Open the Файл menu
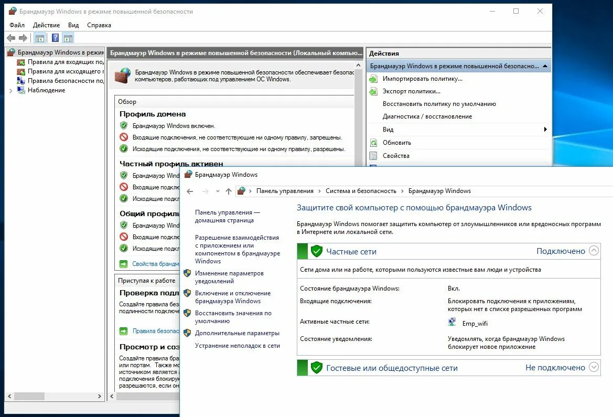Image resolution: width=613 pixels, height=417 pixels. 17,25
